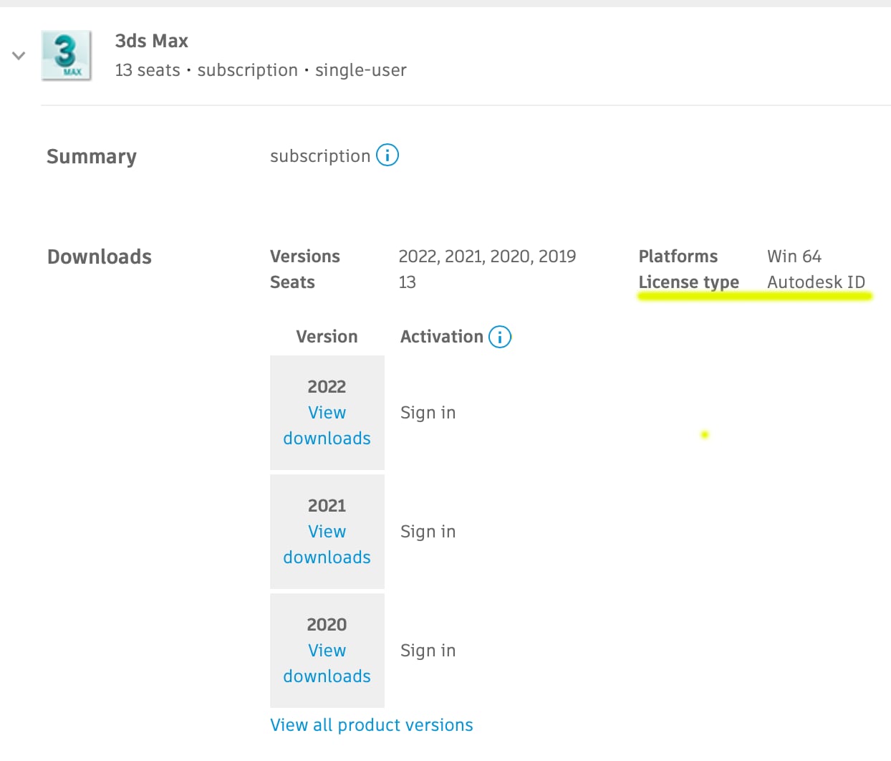Click Sign in for the 2022 activation
891x761 pixels.
coord(428,413)
